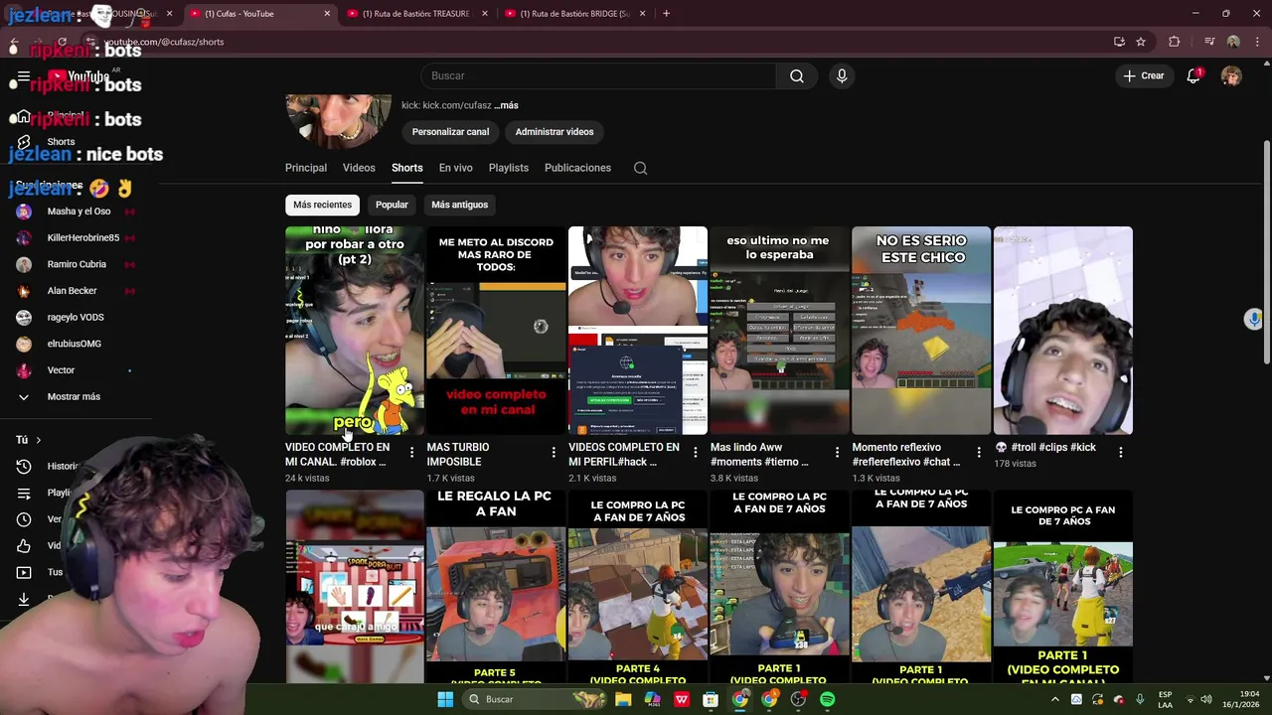
Task: Open a new Chrome tab
Action: 666,14
